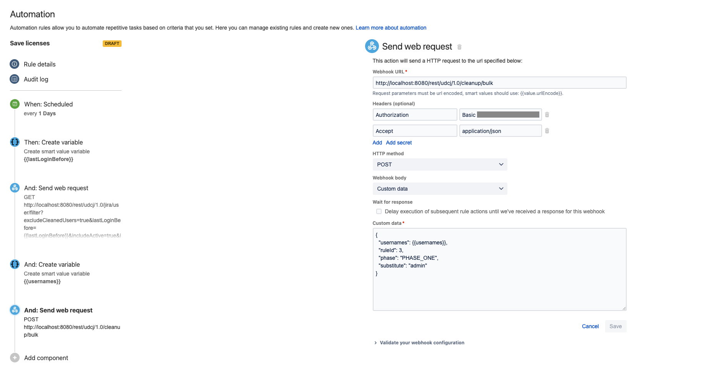Enable Delay execution until response checkbox
The width and height of the screenshot is (719, 372).
379,211
